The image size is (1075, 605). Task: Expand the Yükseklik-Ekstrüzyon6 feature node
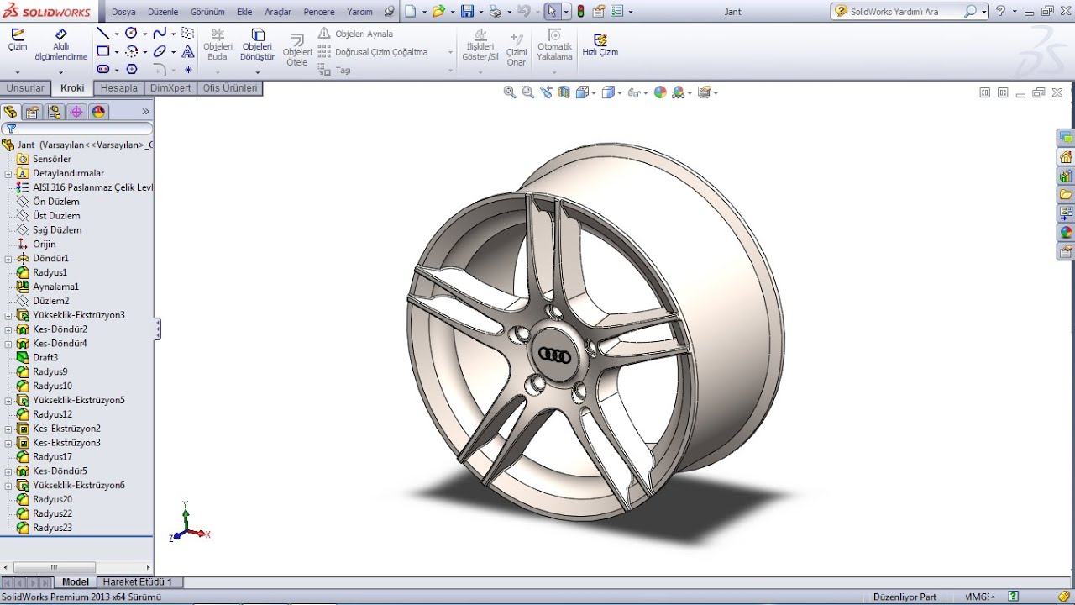coord(8,486)
